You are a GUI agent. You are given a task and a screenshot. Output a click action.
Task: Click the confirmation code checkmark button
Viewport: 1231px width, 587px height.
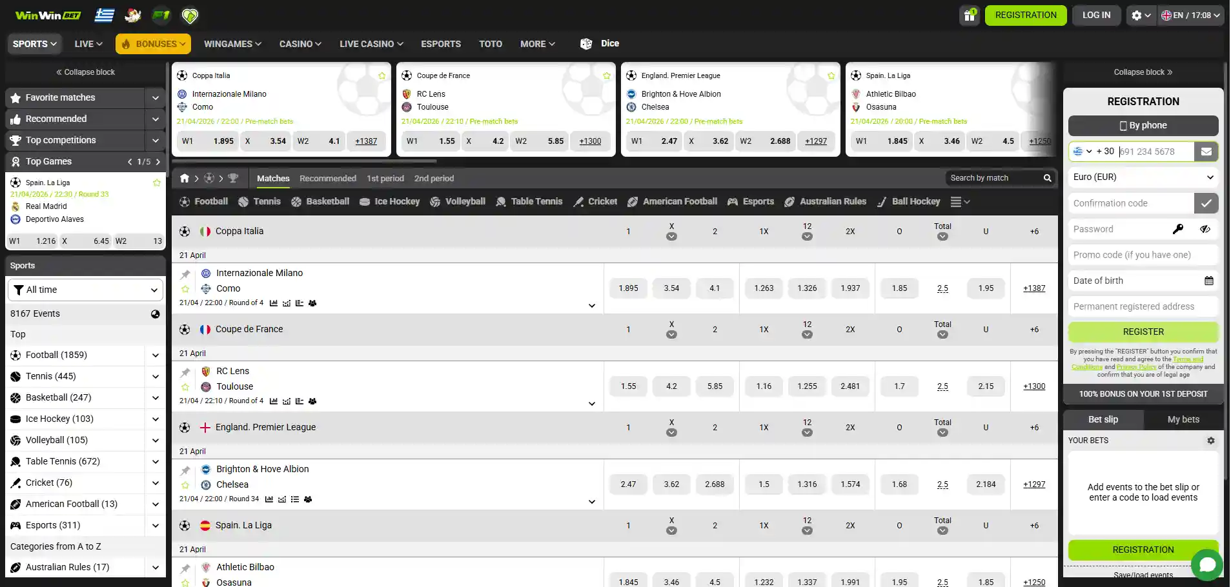[x=1206, y=203]
